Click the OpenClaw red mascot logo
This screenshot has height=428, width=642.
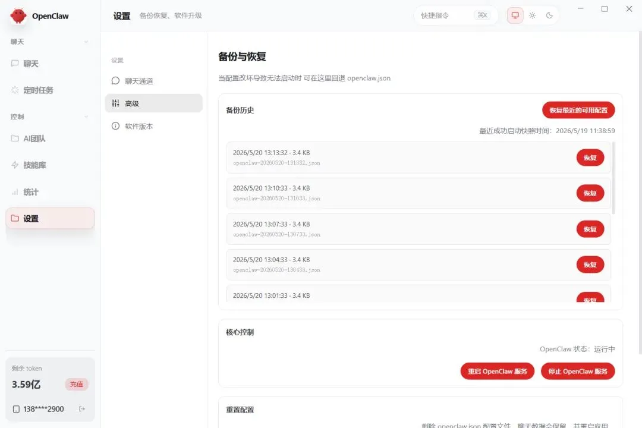(18, 16)
